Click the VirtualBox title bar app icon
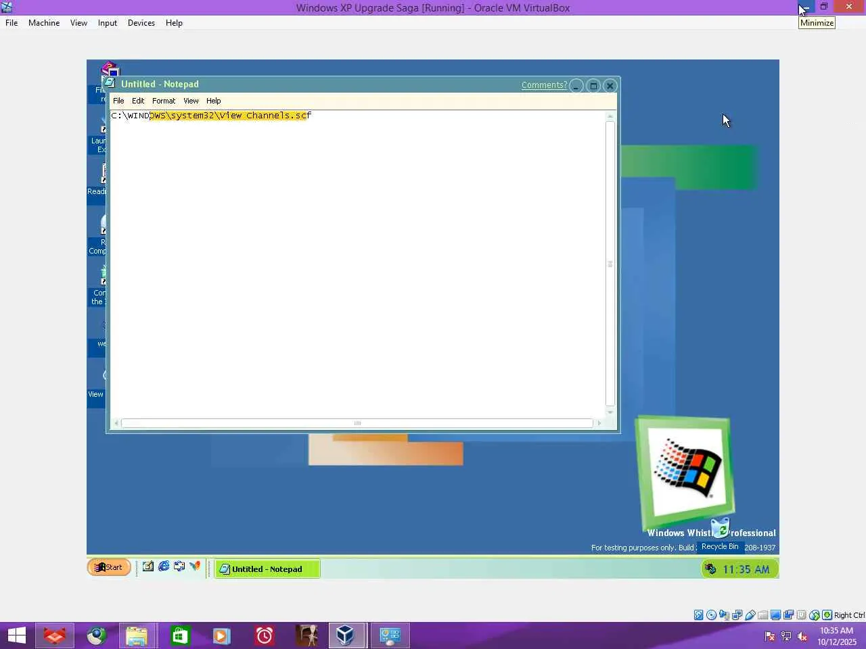866x649 pixels. (7, 7)
